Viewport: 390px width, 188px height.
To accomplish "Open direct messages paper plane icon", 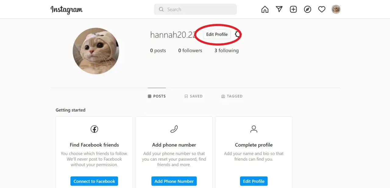I will coord(279,9).
